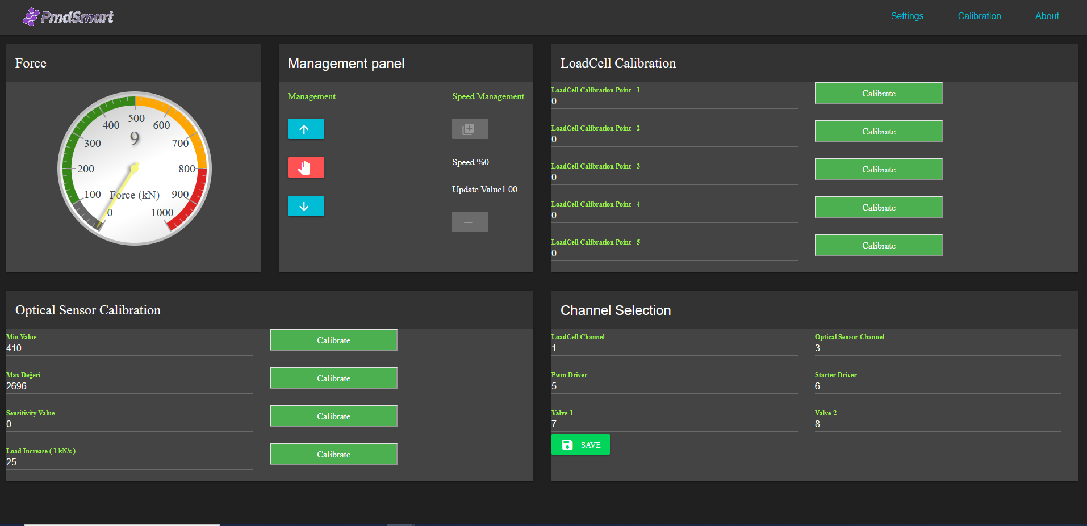Calibrate LoadCell Calibration Point 5
This screenshot has height=526, width=1087.
878,246
